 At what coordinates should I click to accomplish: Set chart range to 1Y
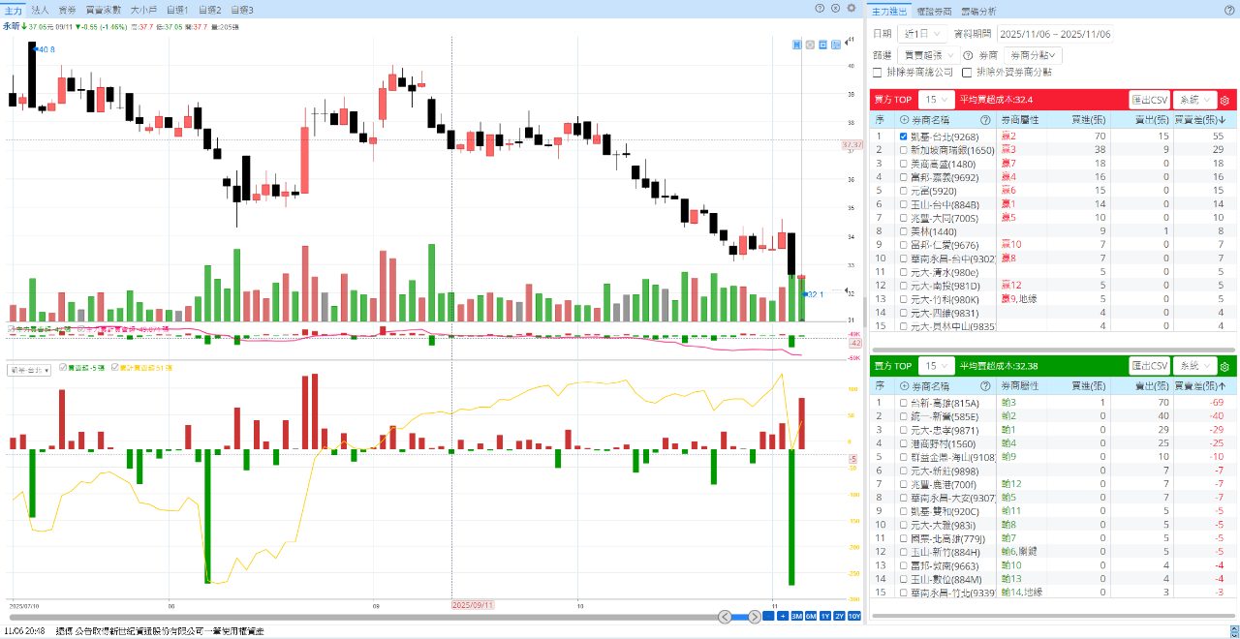click(x=825, y=616)
